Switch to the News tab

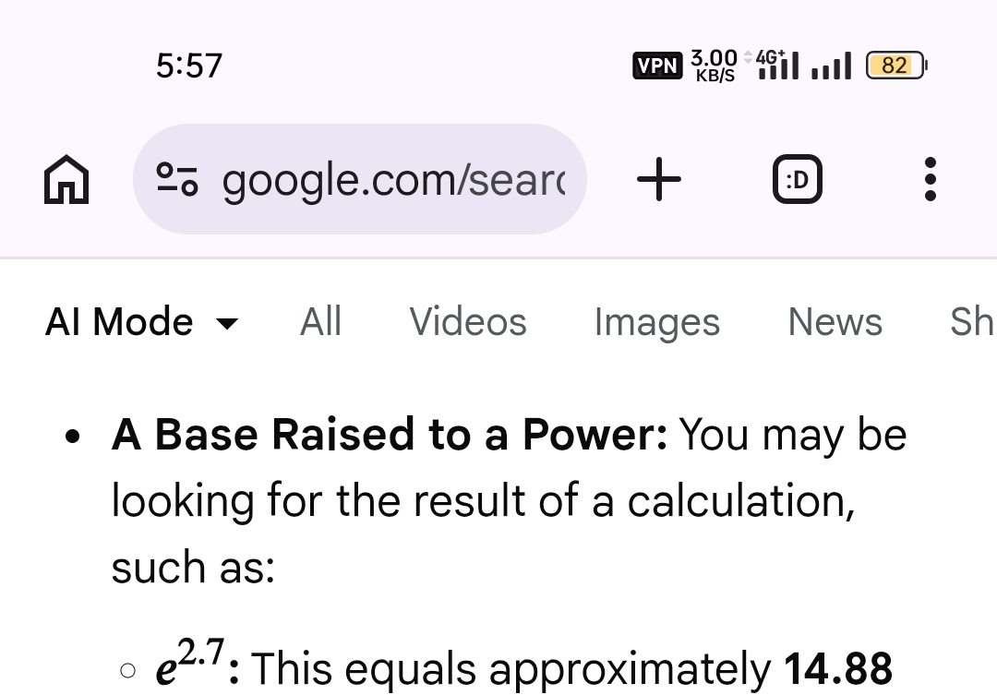pyautogui.click(x=835, y=322)
